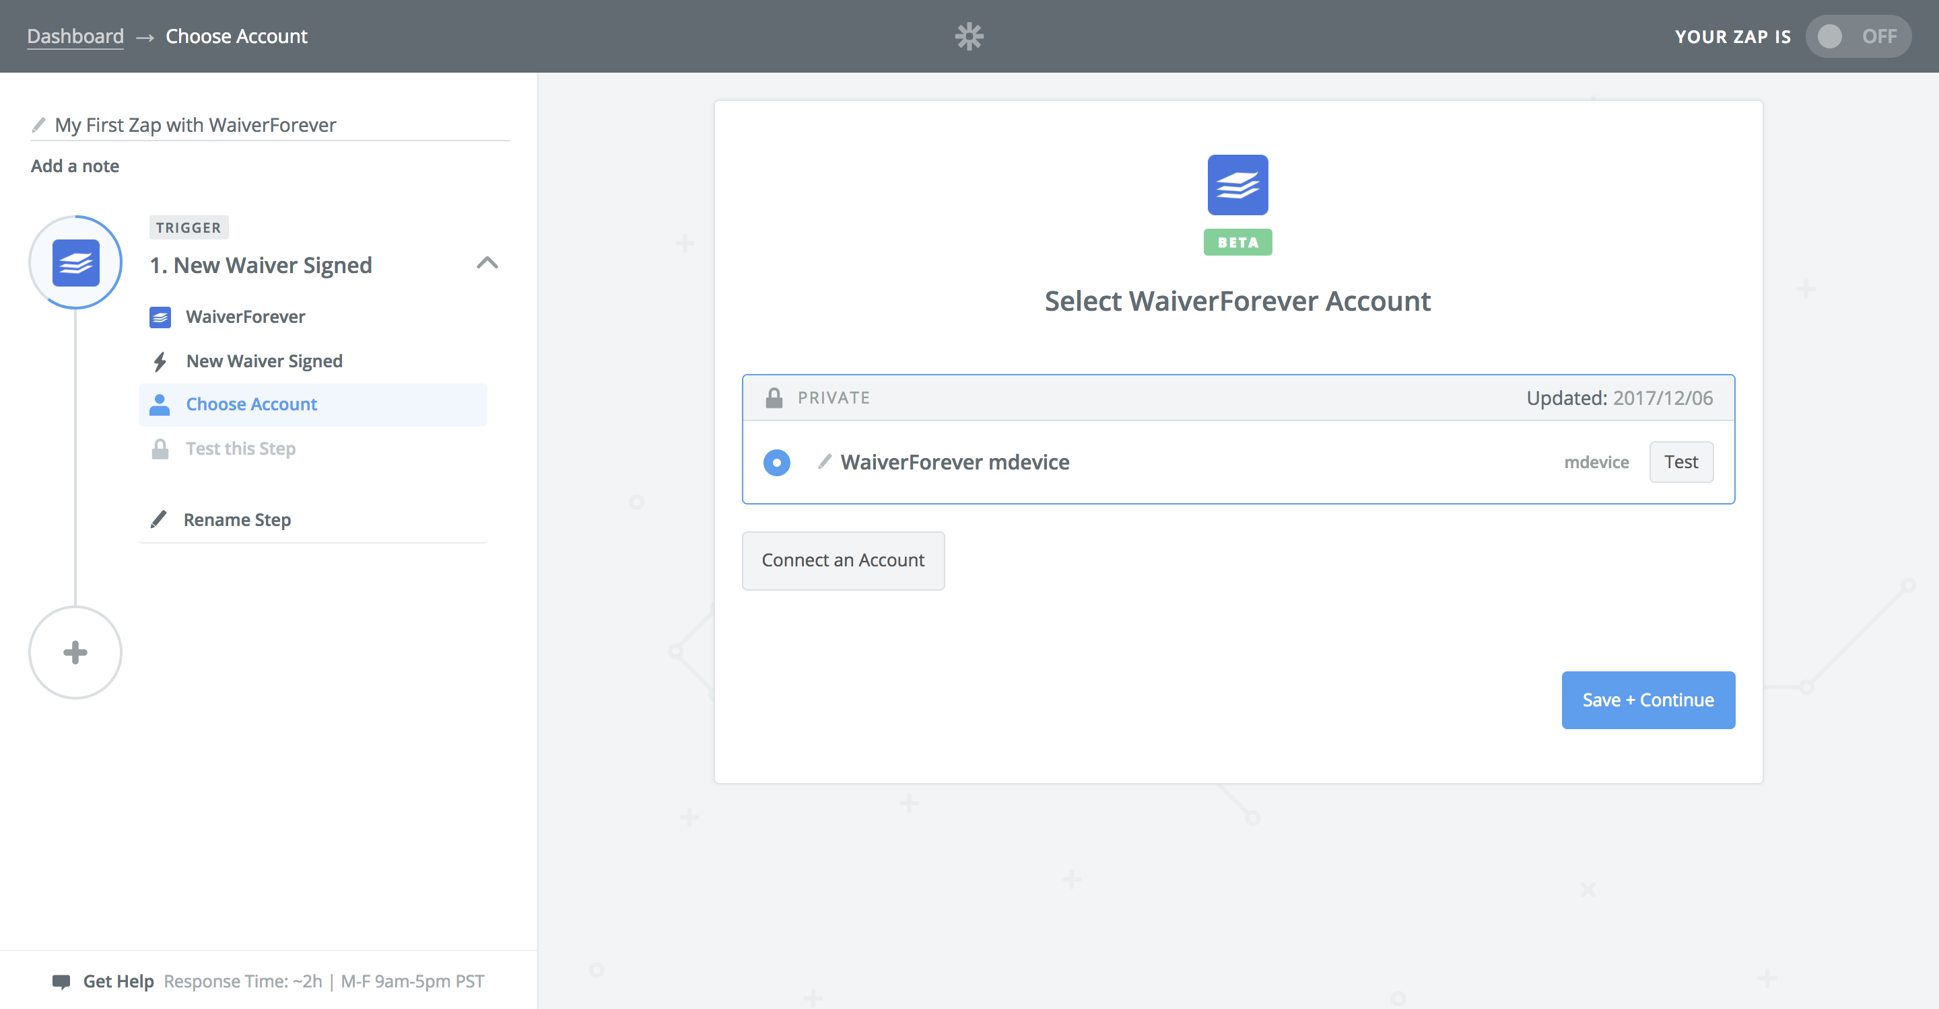The width and height of the screenshot is (1939, 1009).
Task: Click the small WaiverForever app icon in sidebar
Action: click(160, 317)
